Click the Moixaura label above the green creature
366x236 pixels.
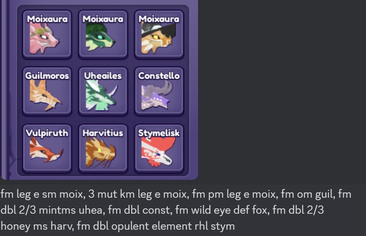pyautogui.click(x=103, y=19)
